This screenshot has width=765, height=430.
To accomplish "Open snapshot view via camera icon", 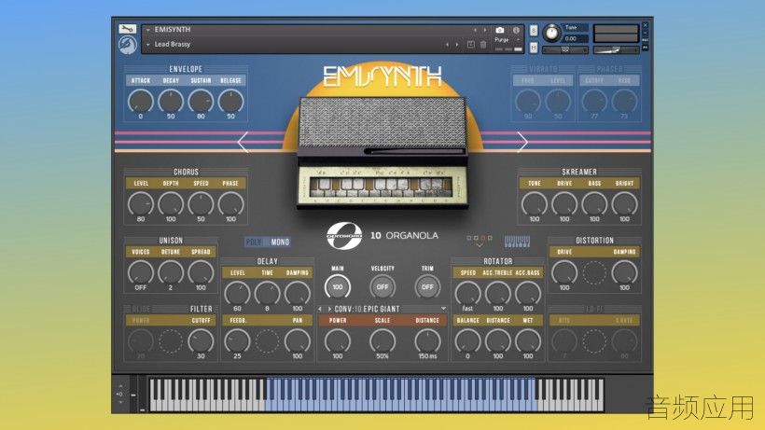I will [x=499, y=30].
